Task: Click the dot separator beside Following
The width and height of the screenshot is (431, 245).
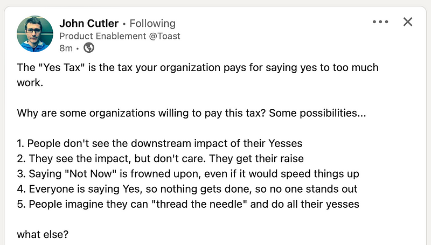Action: click(x=124, y=24)
